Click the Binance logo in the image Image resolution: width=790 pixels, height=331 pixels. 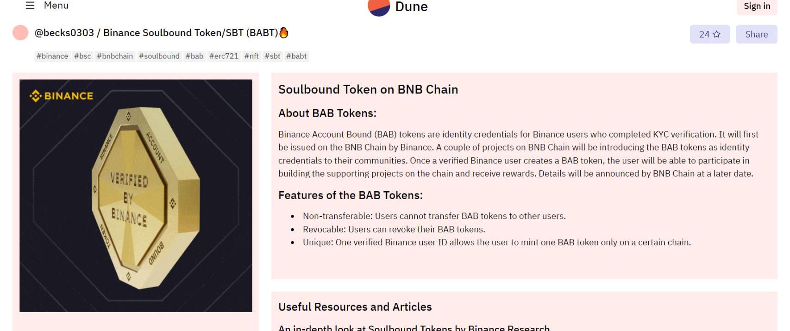61,96
